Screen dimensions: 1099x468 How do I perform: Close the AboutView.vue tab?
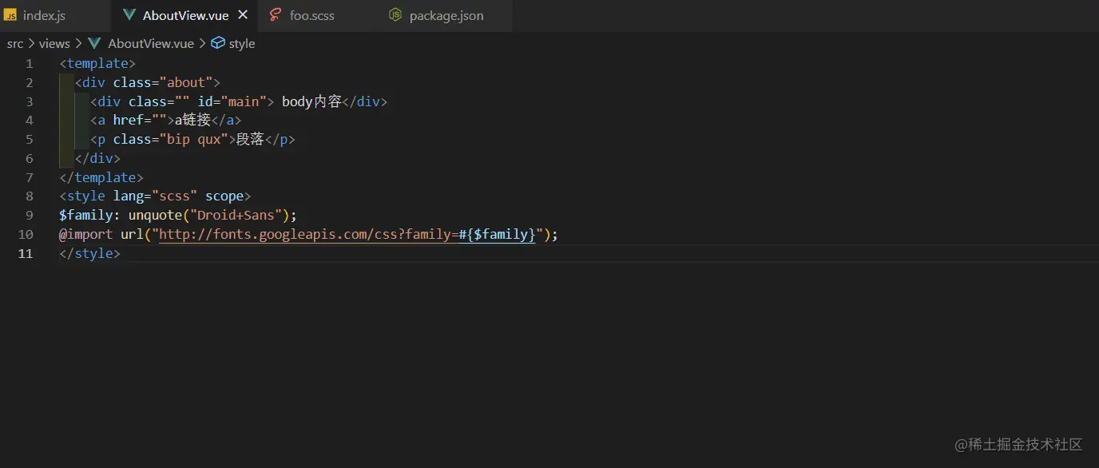pos(243,15)
